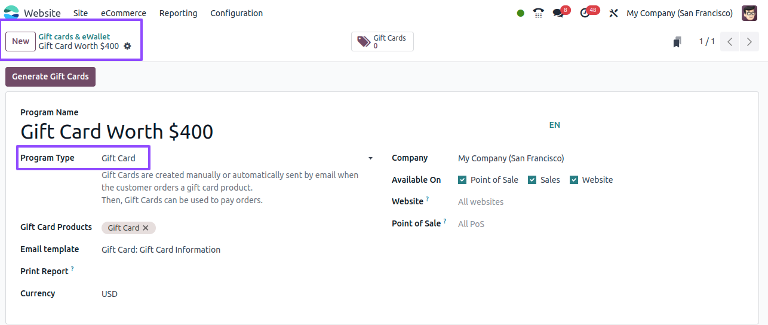Screen dimensions: 768x325
Task: Click the bookmark icon near the pager
Action: click(677, 42)
